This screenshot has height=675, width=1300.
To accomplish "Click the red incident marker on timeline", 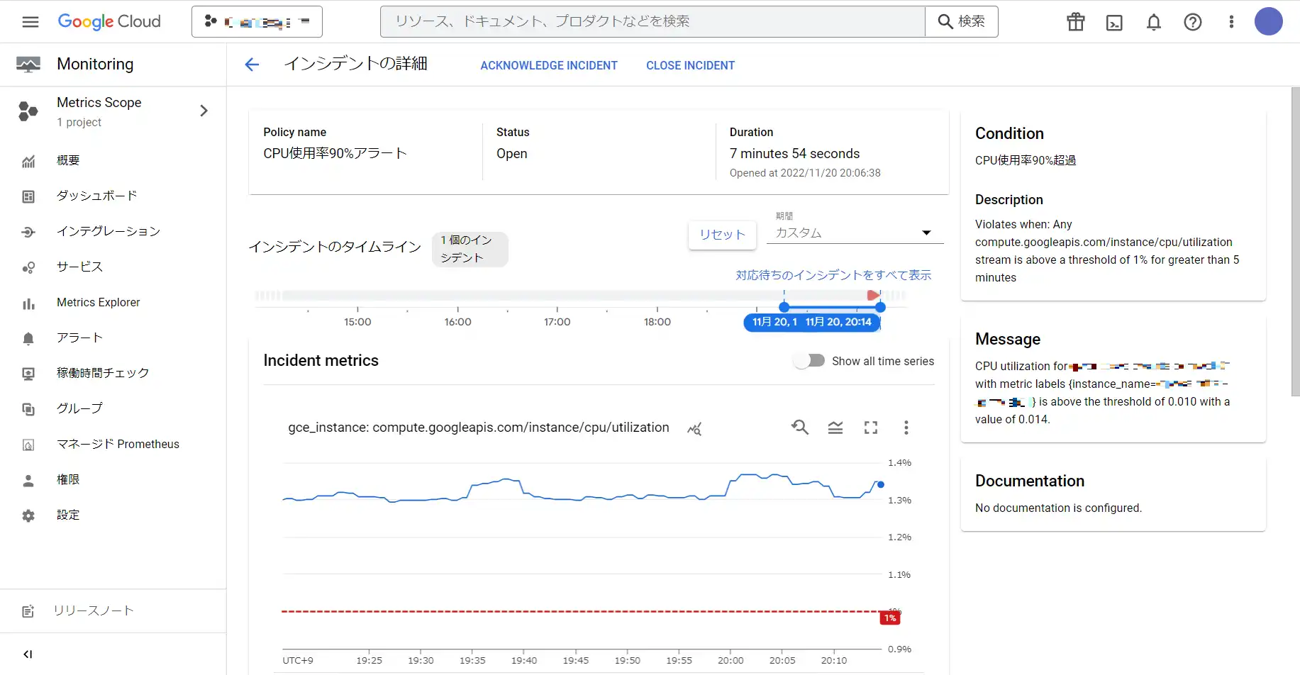I will tap(873, 295).
